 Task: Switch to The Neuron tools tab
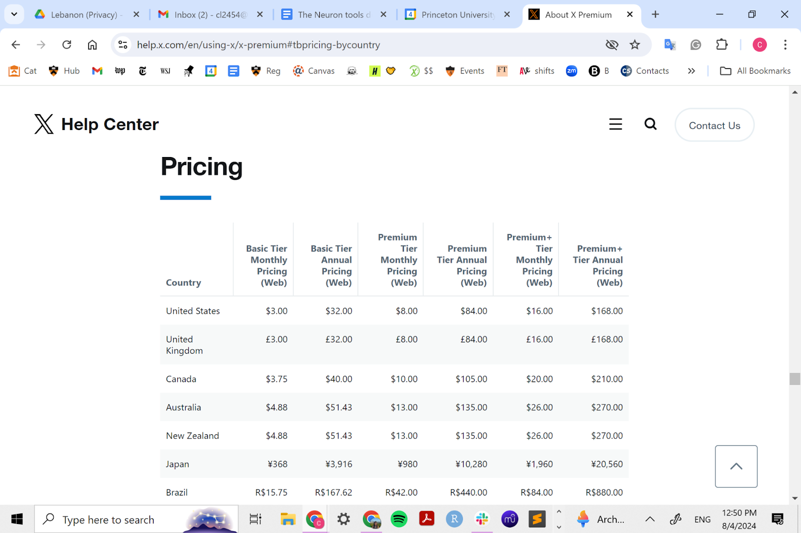pos(334,14)
